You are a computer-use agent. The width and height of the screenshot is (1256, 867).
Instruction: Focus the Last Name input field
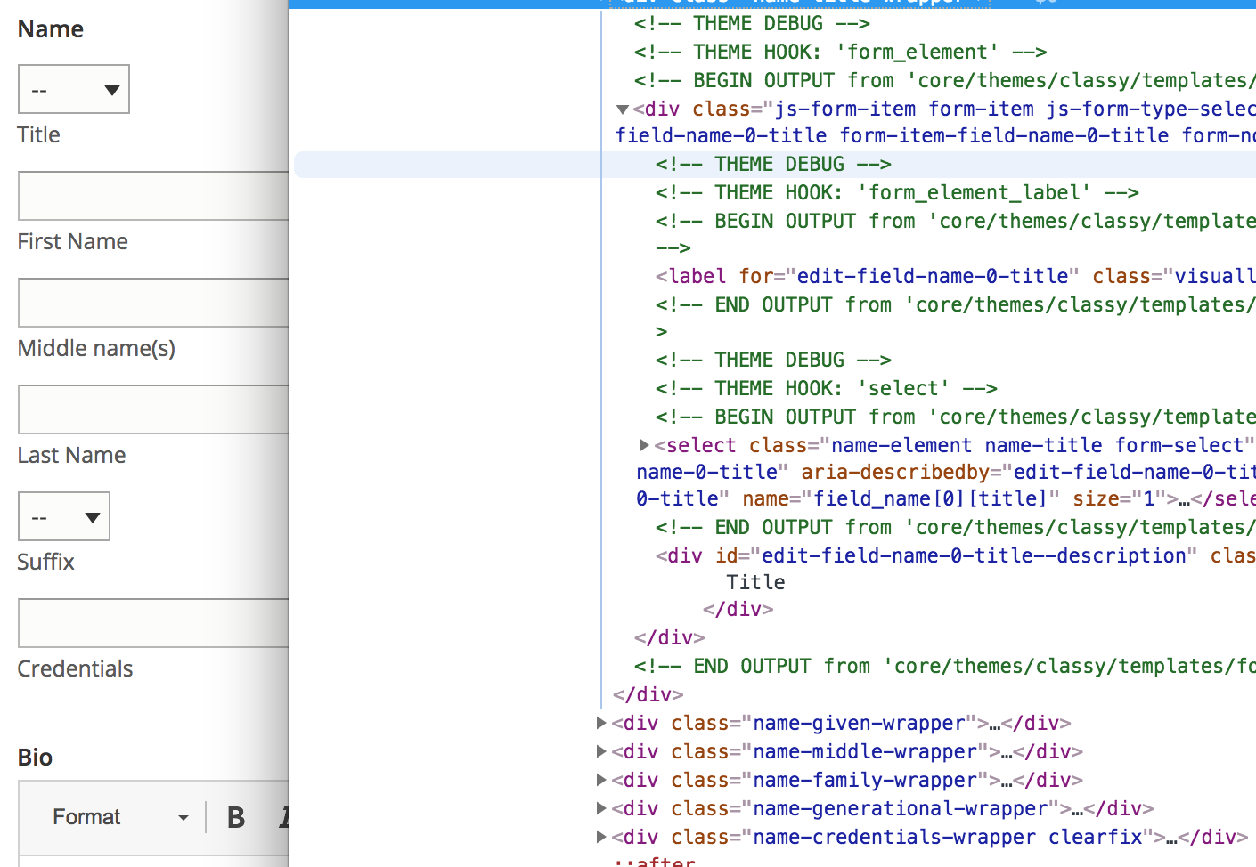153,409
